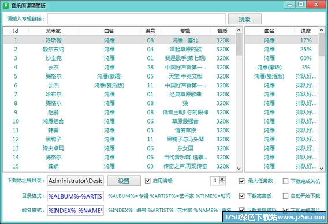The width and height of the screenshot is (328, 224).
Task: Click the 设置 button beside download directory
Action: coord(124,181)
